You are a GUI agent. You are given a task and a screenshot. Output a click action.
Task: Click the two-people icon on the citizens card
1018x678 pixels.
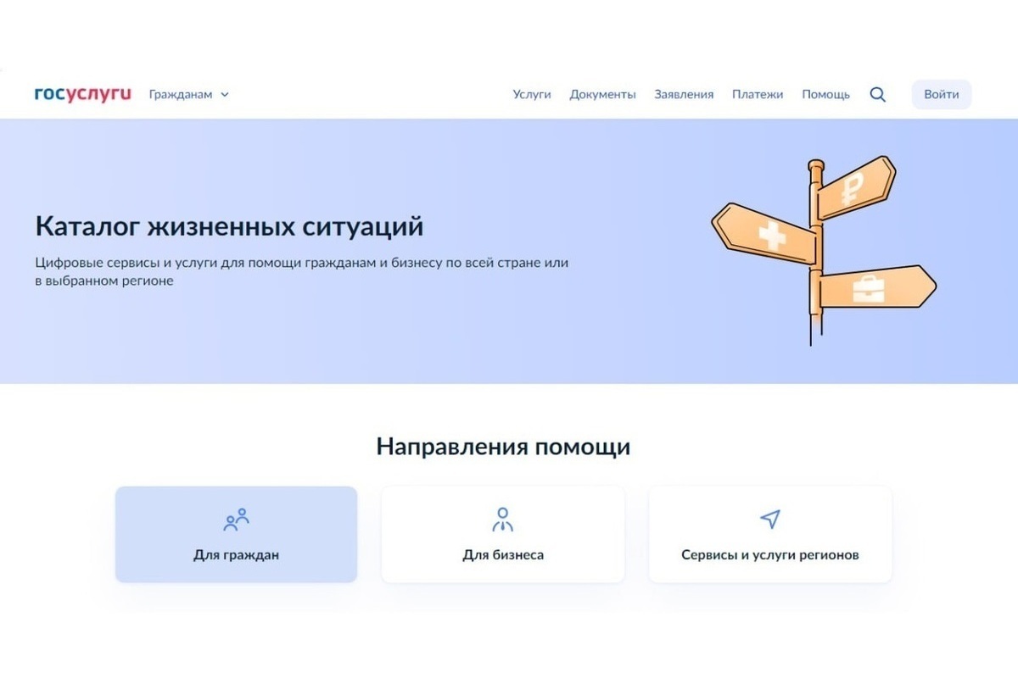coord(236,517)
